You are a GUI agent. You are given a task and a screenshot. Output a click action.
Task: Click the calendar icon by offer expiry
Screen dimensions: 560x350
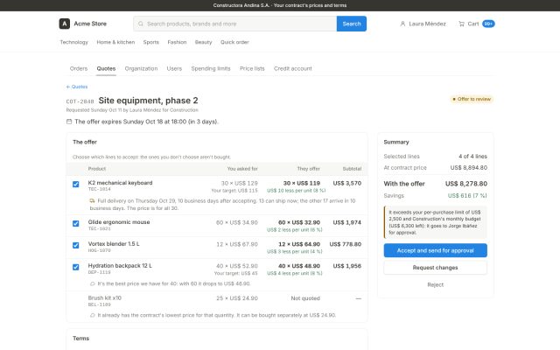pos(69,122)
